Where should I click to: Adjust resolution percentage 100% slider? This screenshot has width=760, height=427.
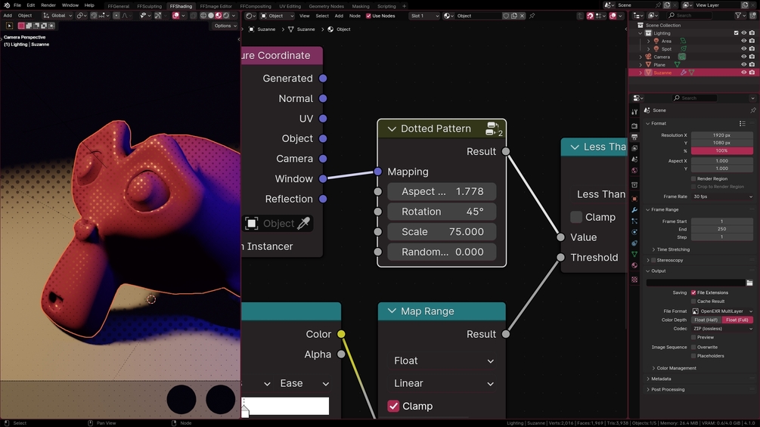pyautogui.click(x=721, y=150)
